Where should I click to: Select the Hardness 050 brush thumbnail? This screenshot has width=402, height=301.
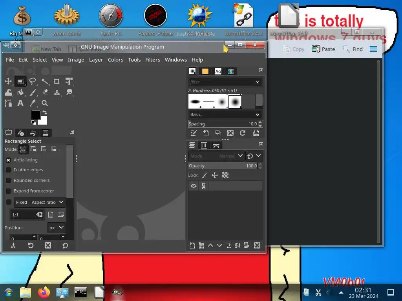pos(235,102)
